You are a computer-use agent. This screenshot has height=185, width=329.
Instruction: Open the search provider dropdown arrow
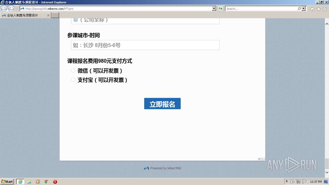pos(304,8)
